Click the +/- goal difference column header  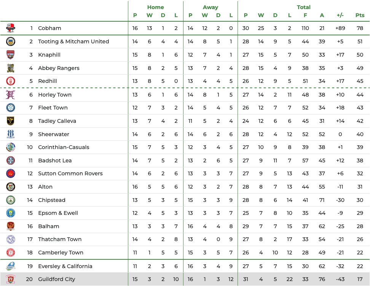point(340,15)
